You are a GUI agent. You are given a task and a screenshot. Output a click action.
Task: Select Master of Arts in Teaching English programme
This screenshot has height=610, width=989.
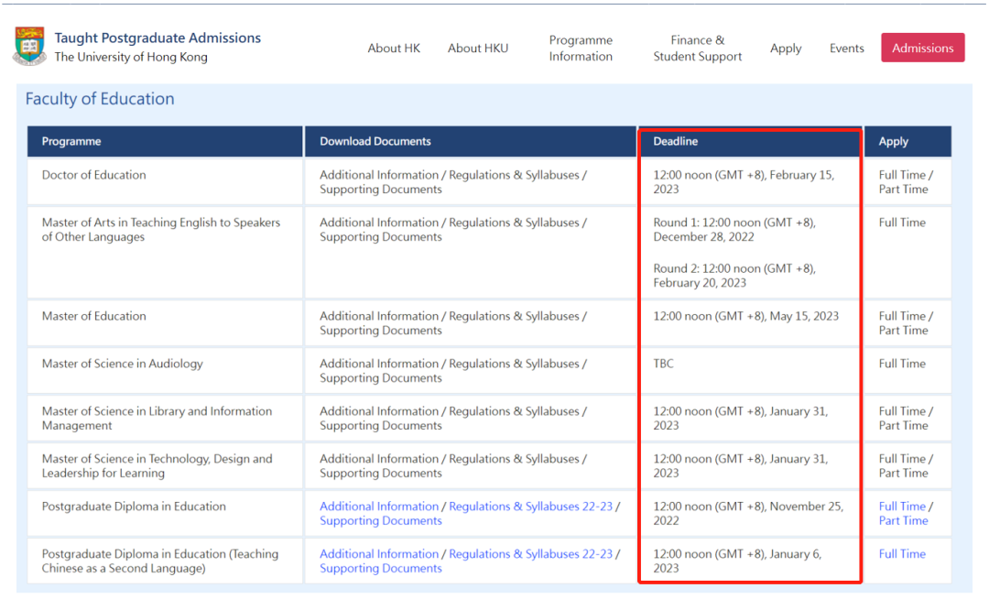(161, 230)
